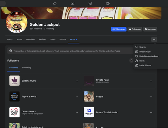Click the Following button with bell icon
The height and width of the screenshot is (128, 168).
pos(135,29)
